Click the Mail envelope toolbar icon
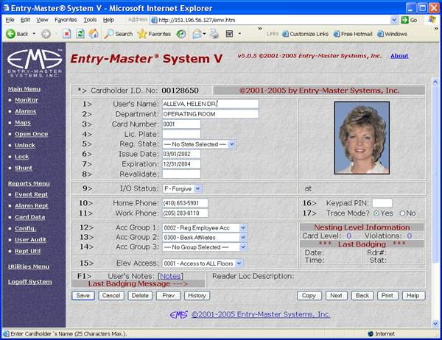 click(x=197, y=34)
